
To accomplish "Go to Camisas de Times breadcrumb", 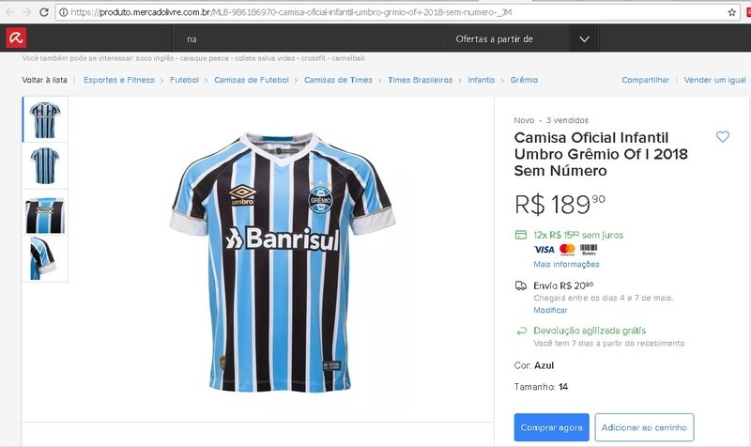I will 338,80.
